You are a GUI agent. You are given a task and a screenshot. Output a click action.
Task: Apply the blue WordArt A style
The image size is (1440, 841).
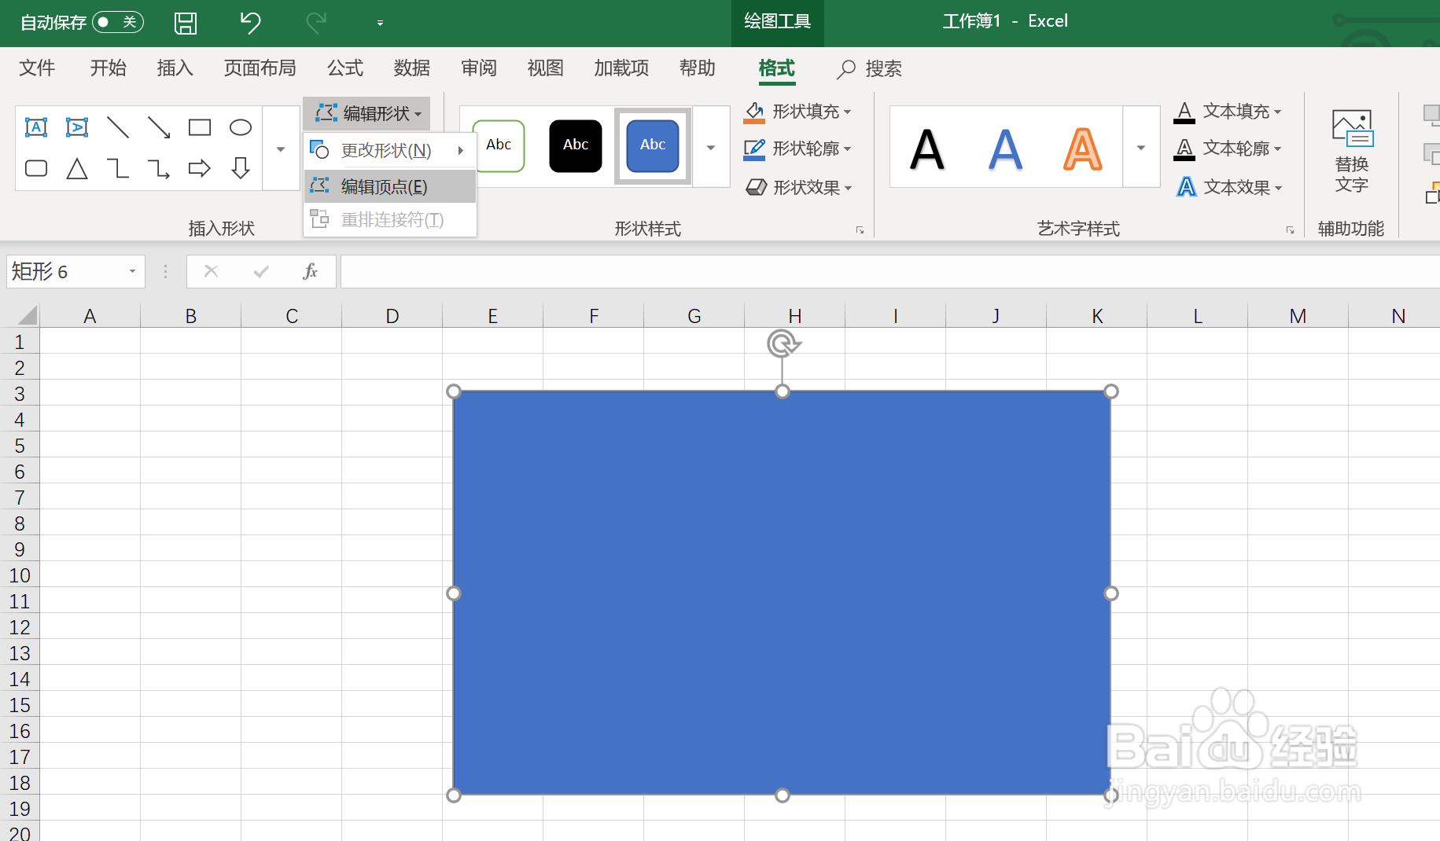click(x=1005, y=149)
